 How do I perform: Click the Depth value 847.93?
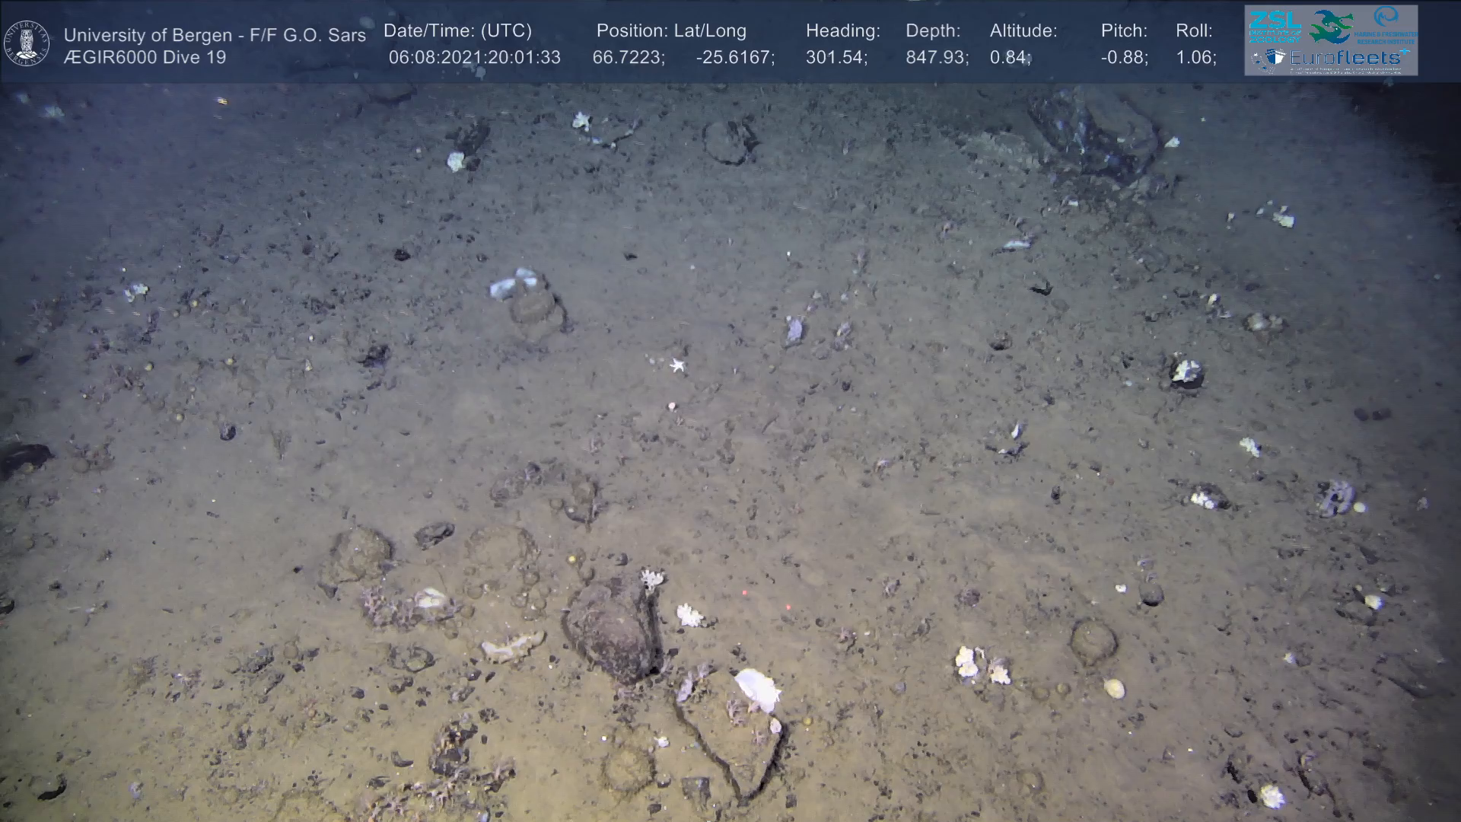point(936,57)
